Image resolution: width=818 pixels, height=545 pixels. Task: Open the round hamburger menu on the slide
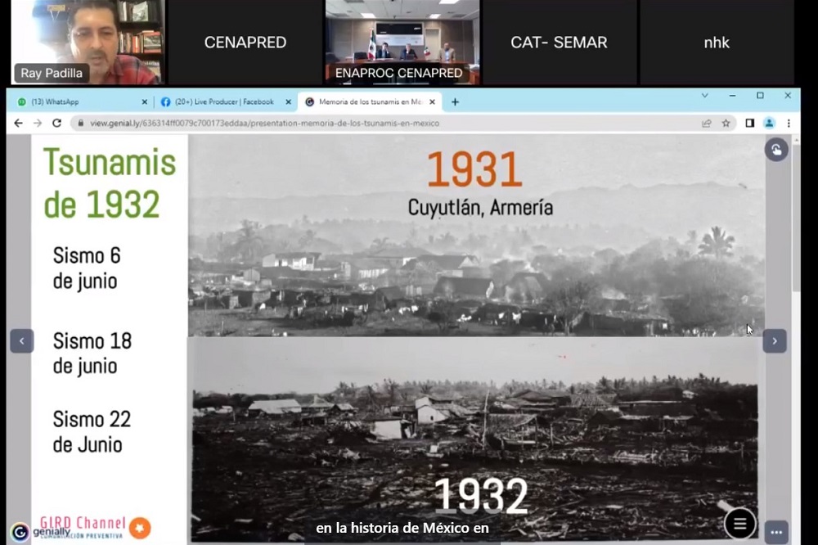[739, 524]
